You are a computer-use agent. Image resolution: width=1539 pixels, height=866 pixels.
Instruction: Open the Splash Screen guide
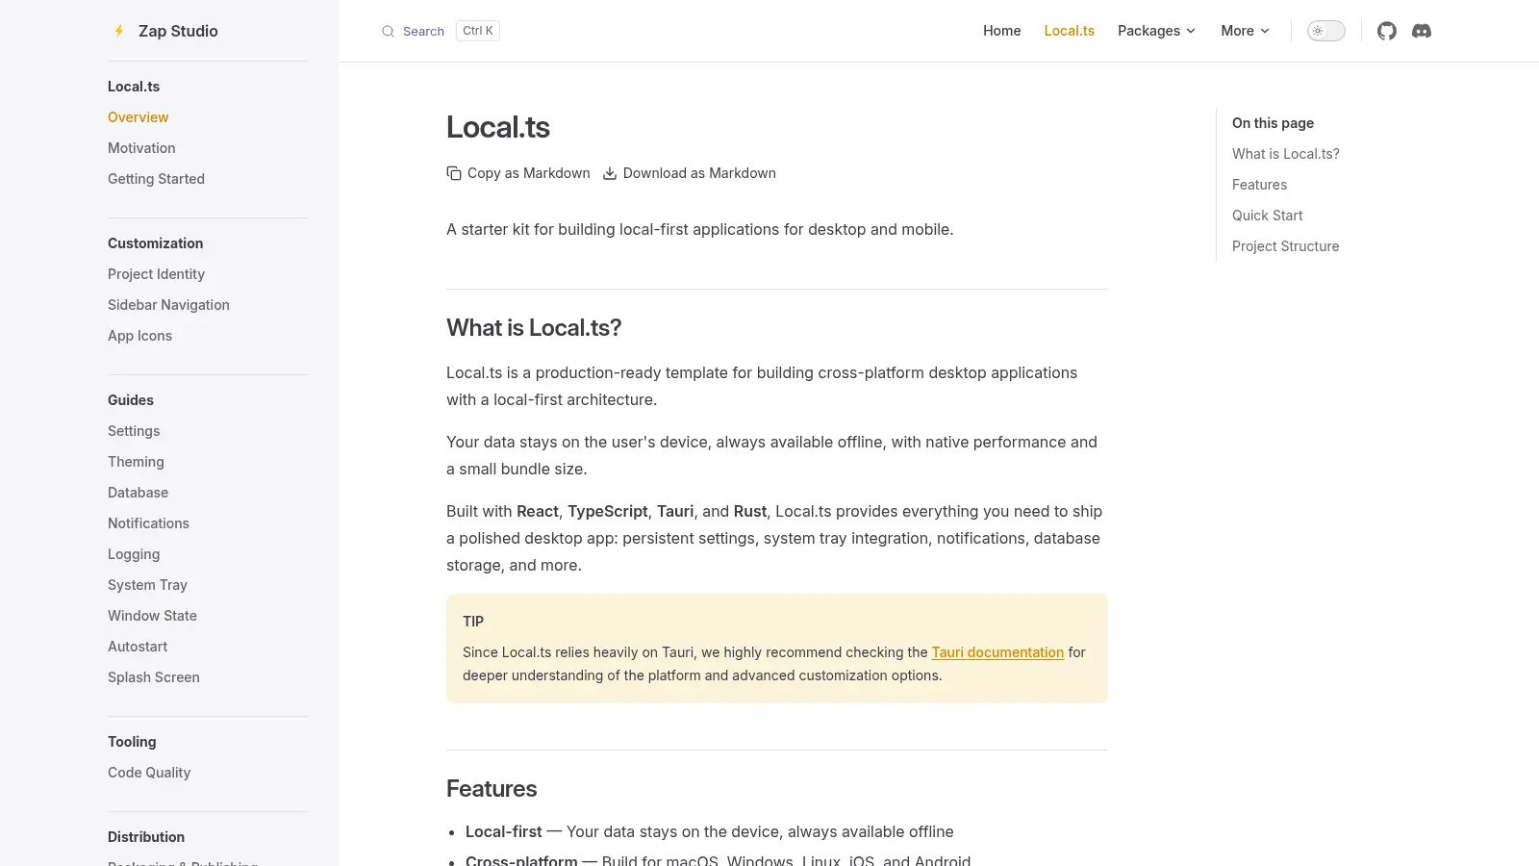pyautogui.click(x=154, y=677)
